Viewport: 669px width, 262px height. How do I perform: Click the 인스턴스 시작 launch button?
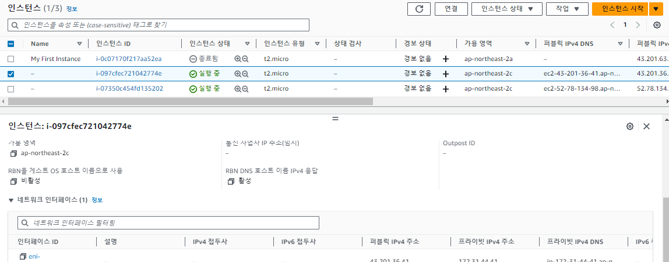621,9
